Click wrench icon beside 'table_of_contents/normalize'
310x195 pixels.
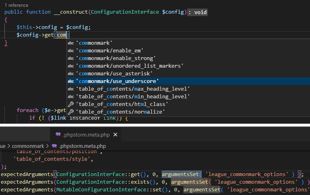tap(71, 112)
